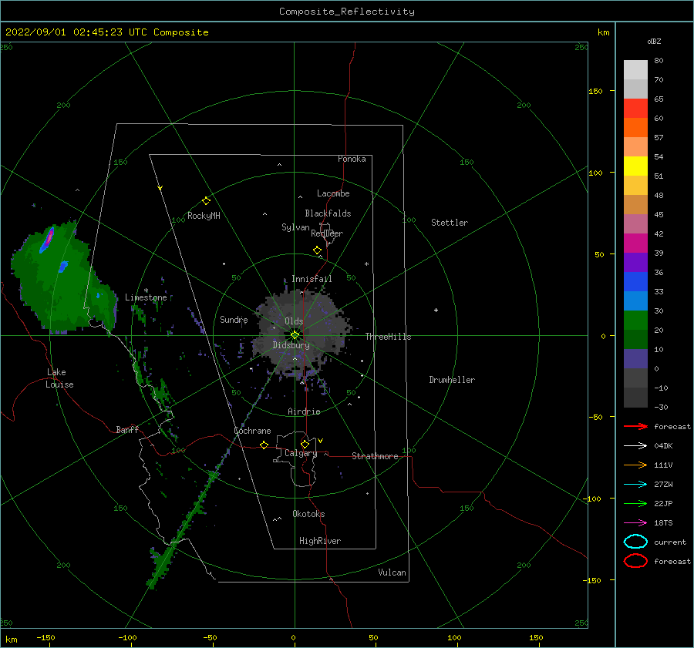
Task: Click the yellow V marker northwest of RockyMH
Action: pos(160,188)
